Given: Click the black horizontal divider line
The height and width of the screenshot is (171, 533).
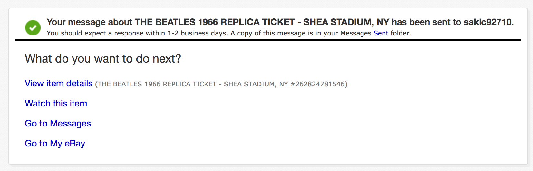Looking at the screenshot, I should tap(268, 40).
